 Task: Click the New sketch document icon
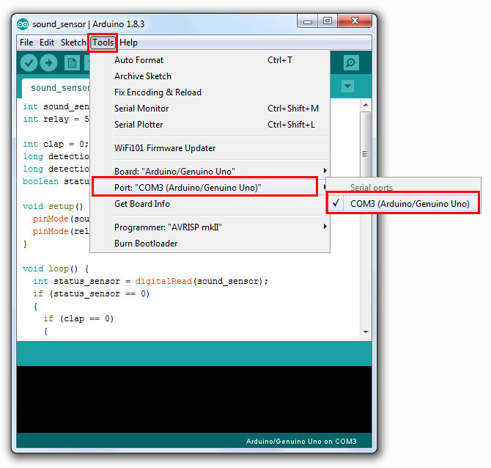tap(72, 63)
